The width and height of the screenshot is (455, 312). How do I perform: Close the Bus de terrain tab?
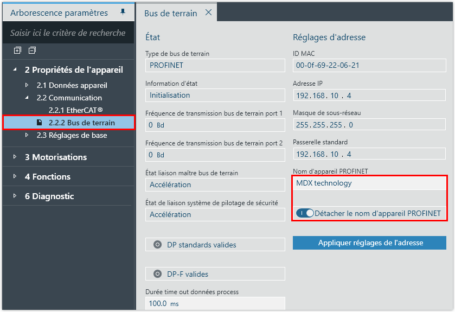pos(208,13)
